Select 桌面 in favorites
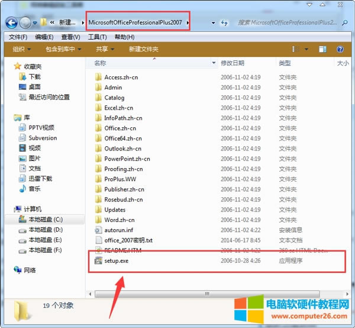Viewport: 355px width, 328px height. point(34,87)
